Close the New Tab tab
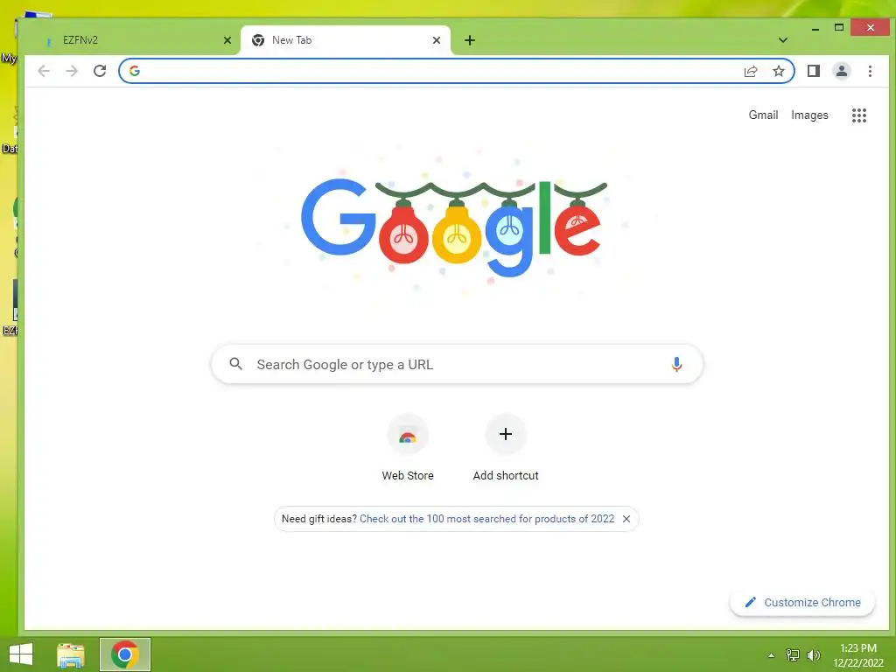896x672 pixels. coord(437,40)
